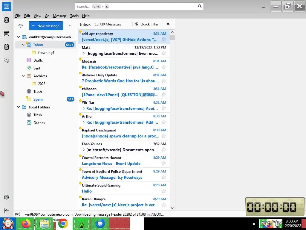
Task: Toggle the Quick Filter button
Action: tap(147, 24)
